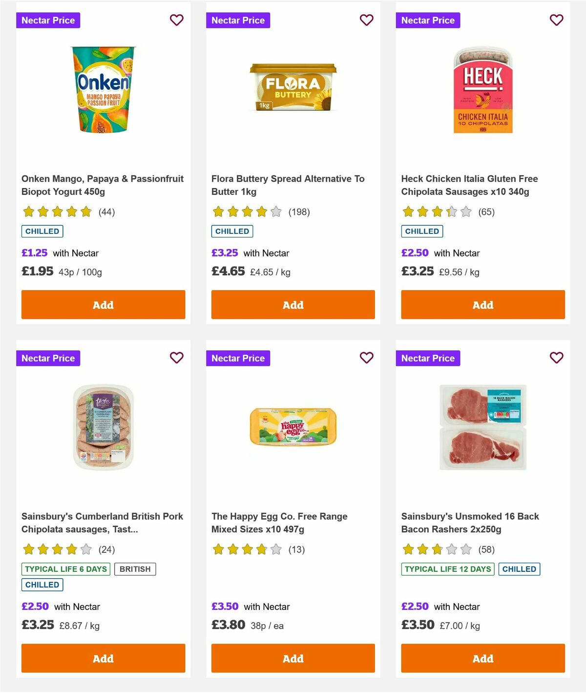Image resolution: width=586 pixels, height=693 pixels.
Task: Select the Nectar Price badge on Onken yogurt
Action: tap(48, 20)
